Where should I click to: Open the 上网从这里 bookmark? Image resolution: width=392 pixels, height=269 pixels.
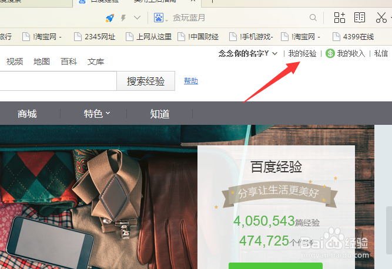pos(149,37)
